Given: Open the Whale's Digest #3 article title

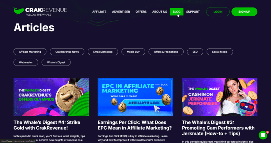Looking at the screenshot, I should [218, 128].
